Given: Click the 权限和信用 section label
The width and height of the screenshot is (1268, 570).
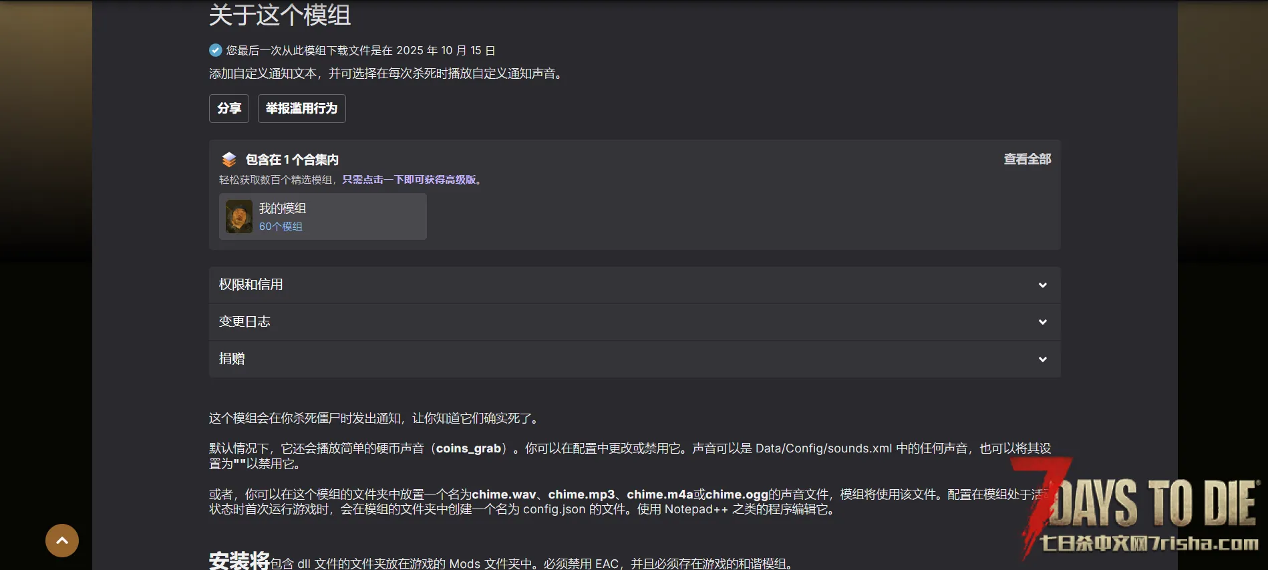Looking at the screenshot, I should (251, 285).
